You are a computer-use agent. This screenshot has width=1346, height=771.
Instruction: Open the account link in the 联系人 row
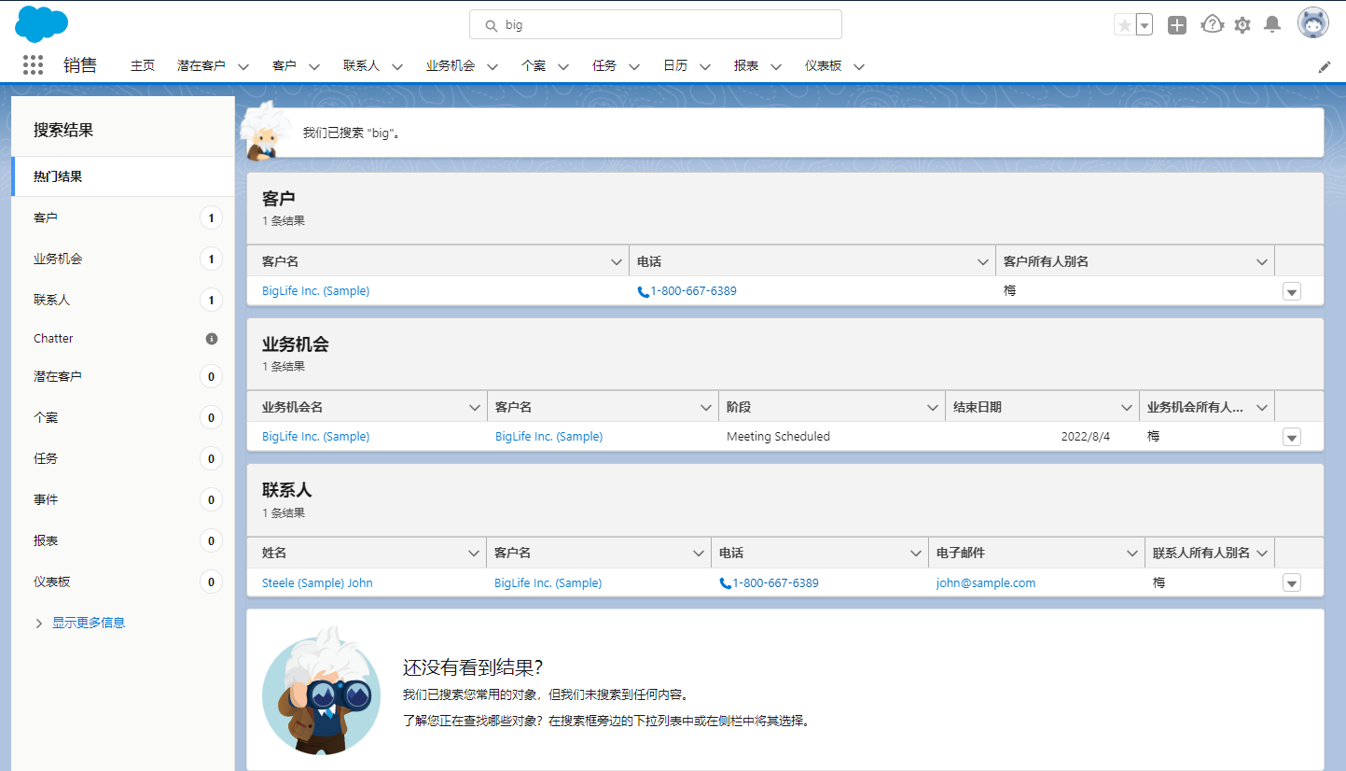[x=548, y=583]
